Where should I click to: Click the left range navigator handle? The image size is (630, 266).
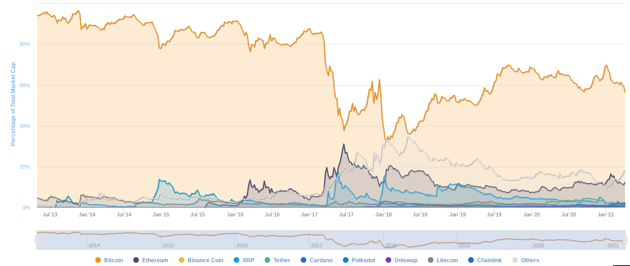37,240
